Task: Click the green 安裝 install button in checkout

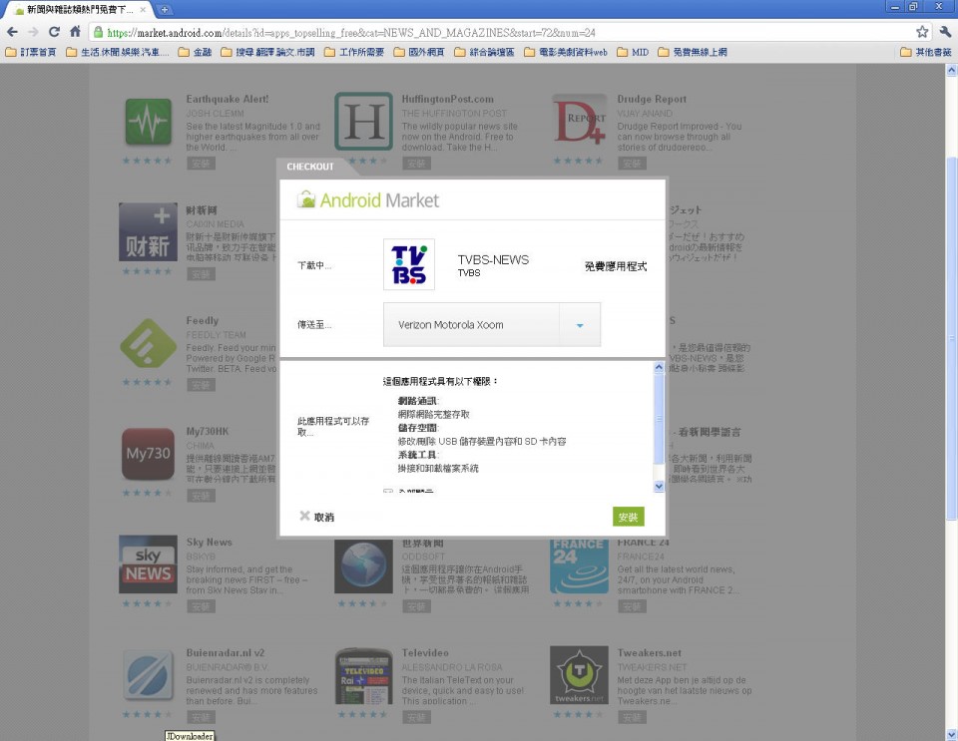Action: 628,517
